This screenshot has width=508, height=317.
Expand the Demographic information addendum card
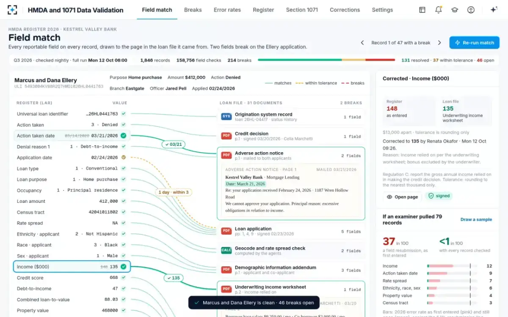pyautogui.click(x=291, y=270)
